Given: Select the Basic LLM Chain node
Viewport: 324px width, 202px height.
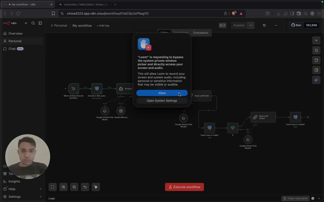Looking at the screenshot, I should [201, 96].
